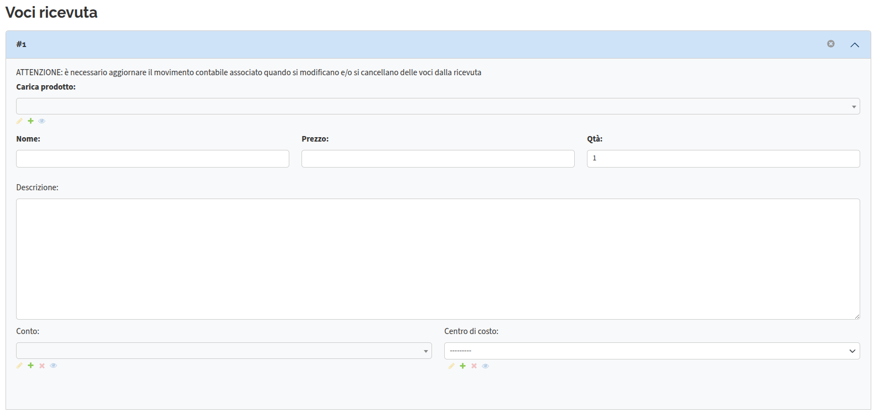Open the Centro di costo select box
The image size is (879, 417).
coord(652,351)
